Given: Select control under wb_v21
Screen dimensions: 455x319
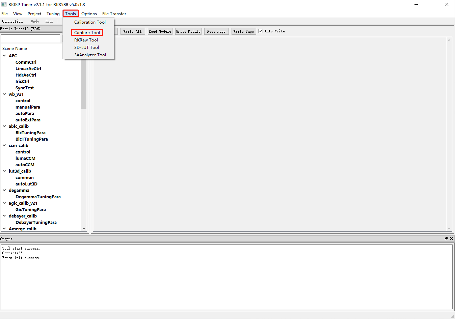Looking at the screenshot, I should coord(23,101).
